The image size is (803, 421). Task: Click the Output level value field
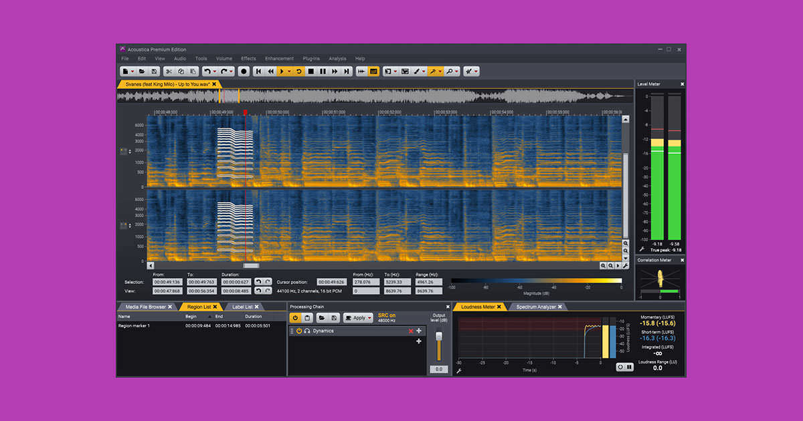pyautogui.click(x=439, y=369)
